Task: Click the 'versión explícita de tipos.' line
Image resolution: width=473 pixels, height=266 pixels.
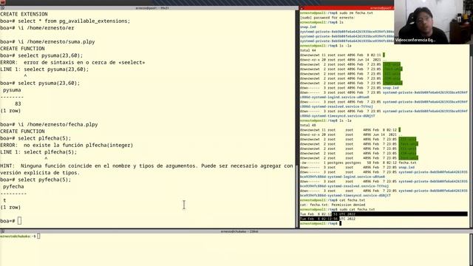Action: pos(40,173)
